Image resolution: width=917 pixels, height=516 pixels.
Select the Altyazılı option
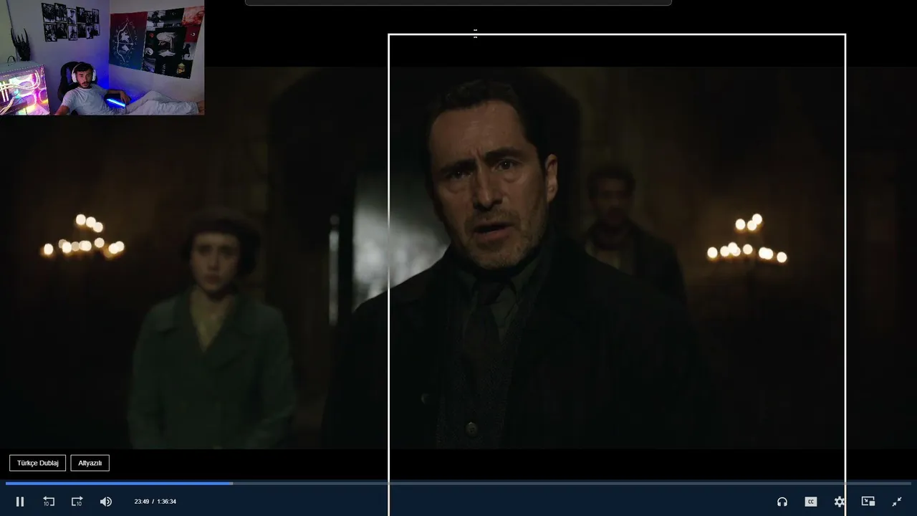click(90, 463)
